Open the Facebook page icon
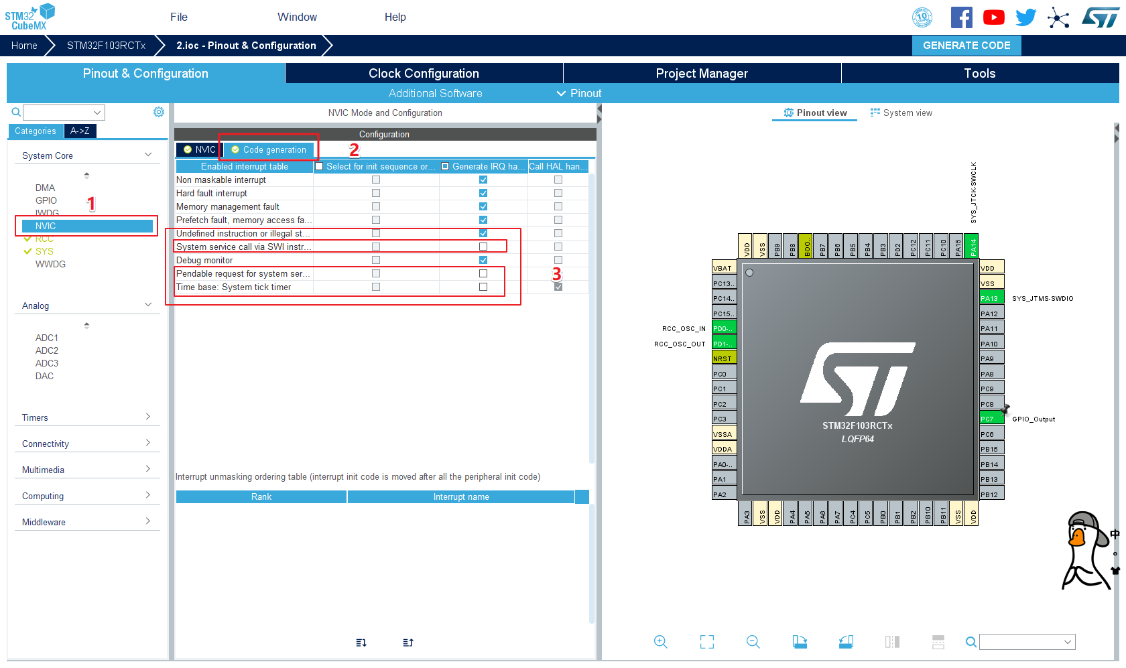This screenshot has height=668, width=1126. [961, 17]
